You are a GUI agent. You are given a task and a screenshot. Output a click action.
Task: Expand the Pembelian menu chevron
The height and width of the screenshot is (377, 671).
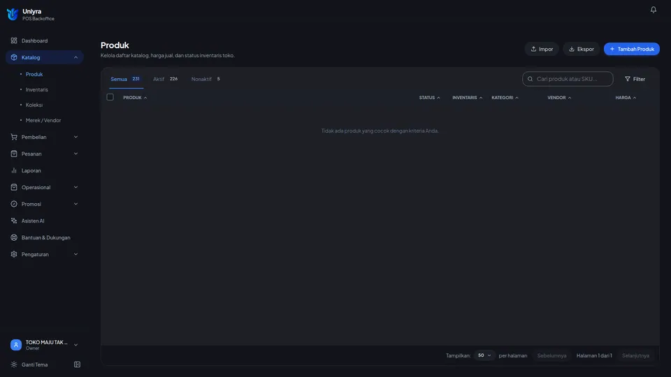[x=75, y=137]
